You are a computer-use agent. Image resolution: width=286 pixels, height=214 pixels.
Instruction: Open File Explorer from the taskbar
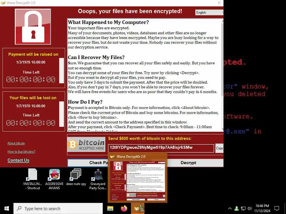(x=110, y=208)
